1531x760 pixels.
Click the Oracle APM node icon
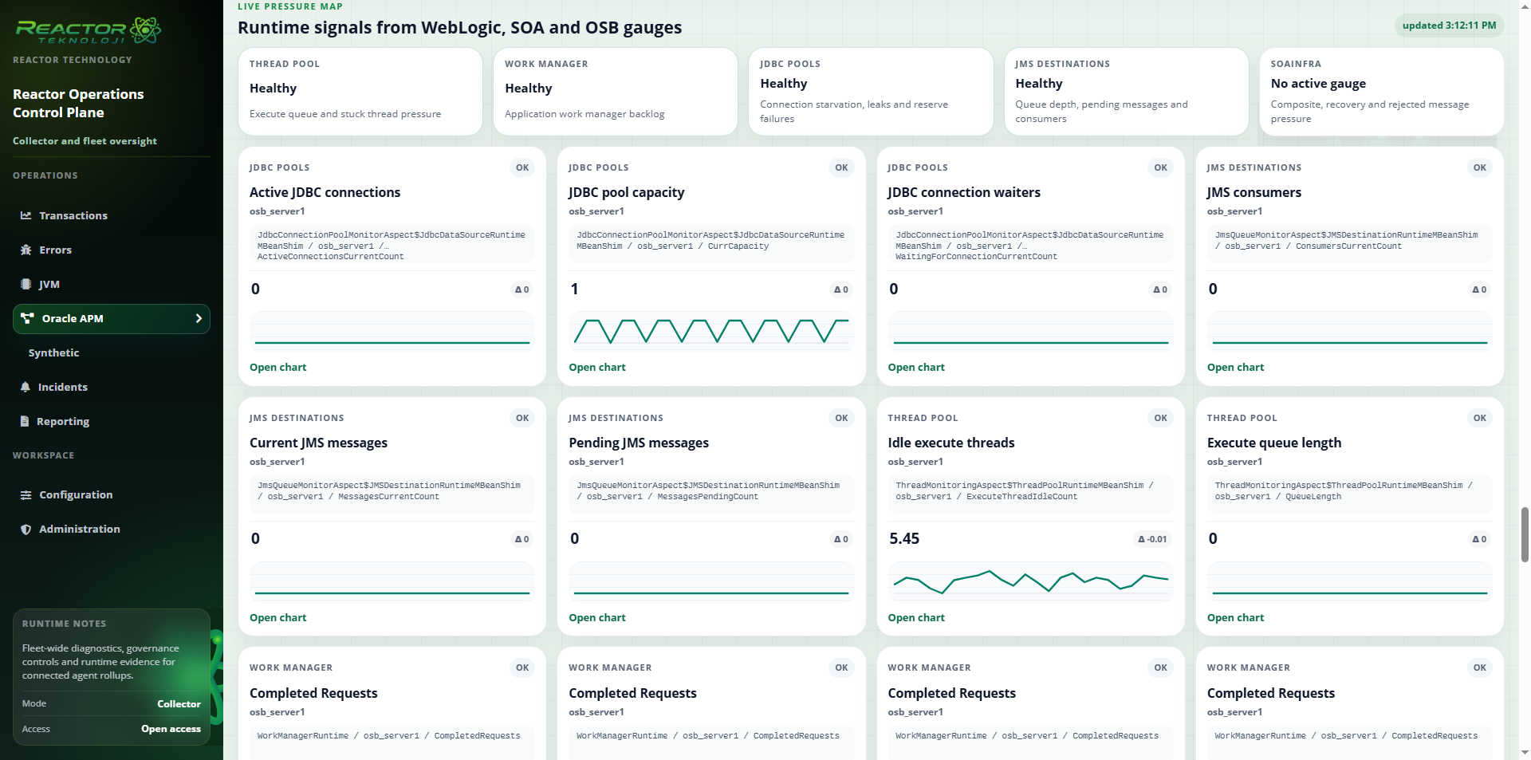pyautogui.click(x=27, y=318)
